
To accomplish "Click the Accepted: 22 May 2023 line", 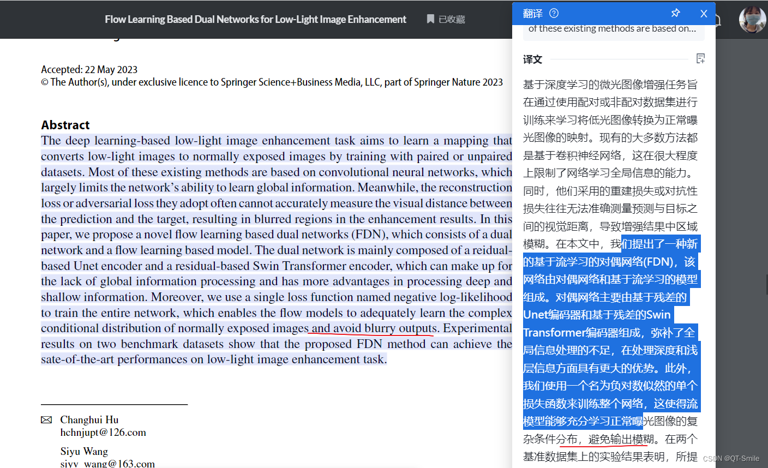I will click(89, 69).
